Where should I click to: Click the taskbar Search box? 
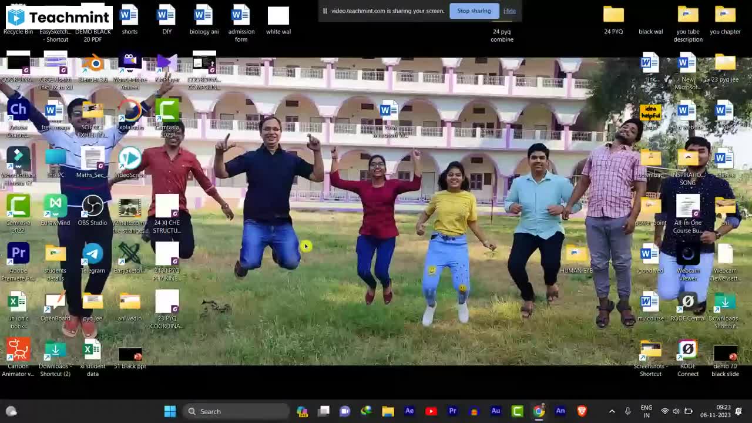236,411
